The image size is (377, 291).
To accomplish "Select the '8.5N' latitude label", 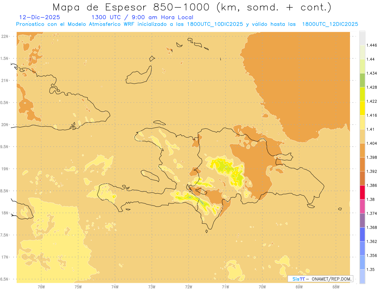I will tap(5, 191).
